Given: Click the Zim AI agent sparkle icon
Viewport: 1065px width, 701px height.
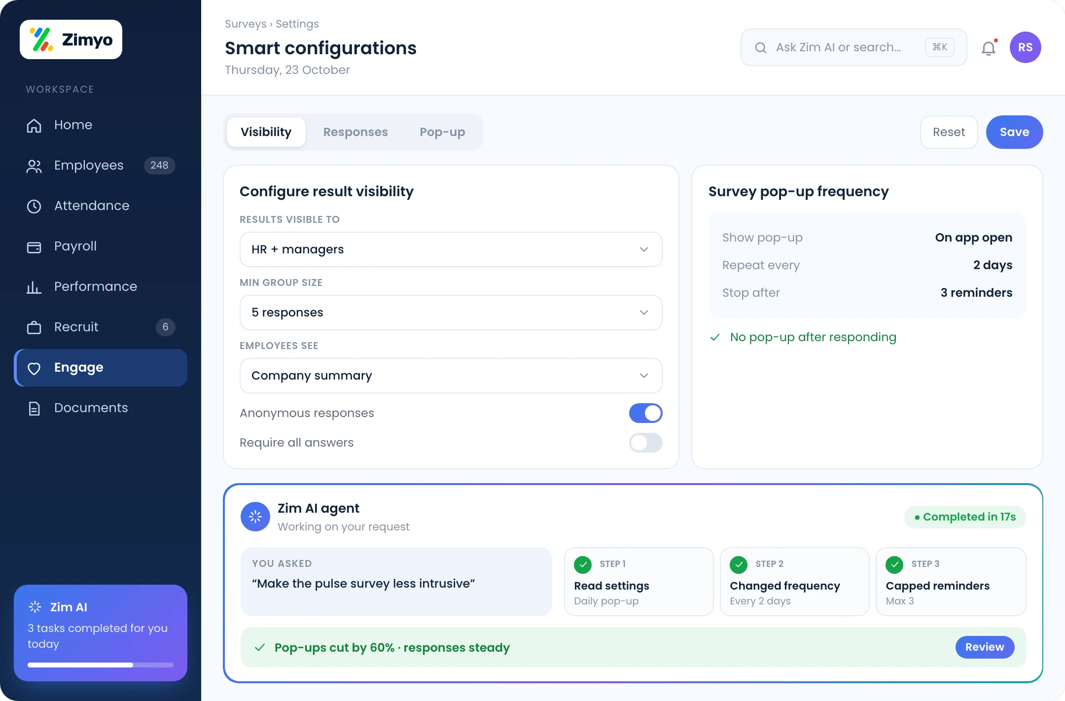Looking at the screenshot, I should tap(255, 517).
